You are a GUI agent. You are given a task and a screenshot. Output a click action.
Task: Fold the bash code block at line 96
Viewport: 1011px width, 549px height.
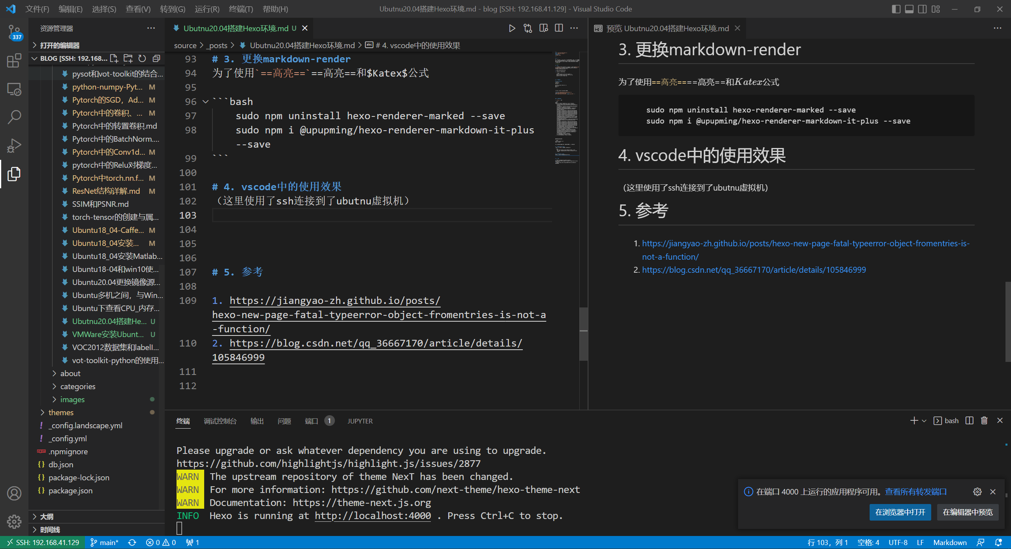[205, 101]
